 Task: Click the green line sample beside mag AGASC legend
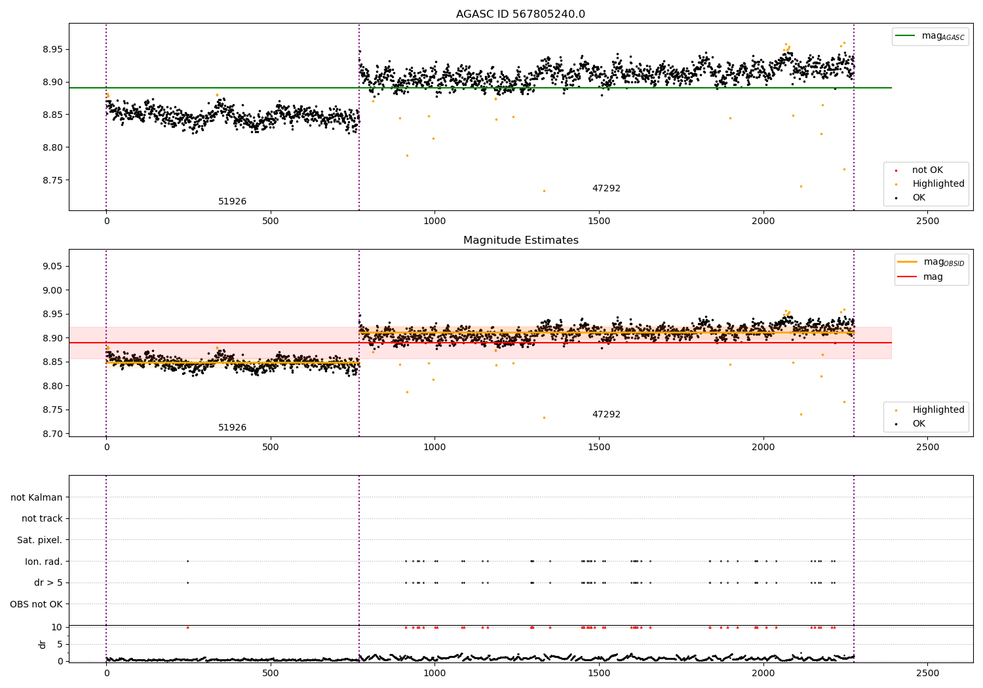[x=906, y=36]
